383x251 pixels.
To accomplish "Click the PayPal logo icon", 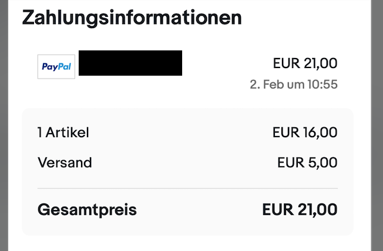I will [56, 66].
